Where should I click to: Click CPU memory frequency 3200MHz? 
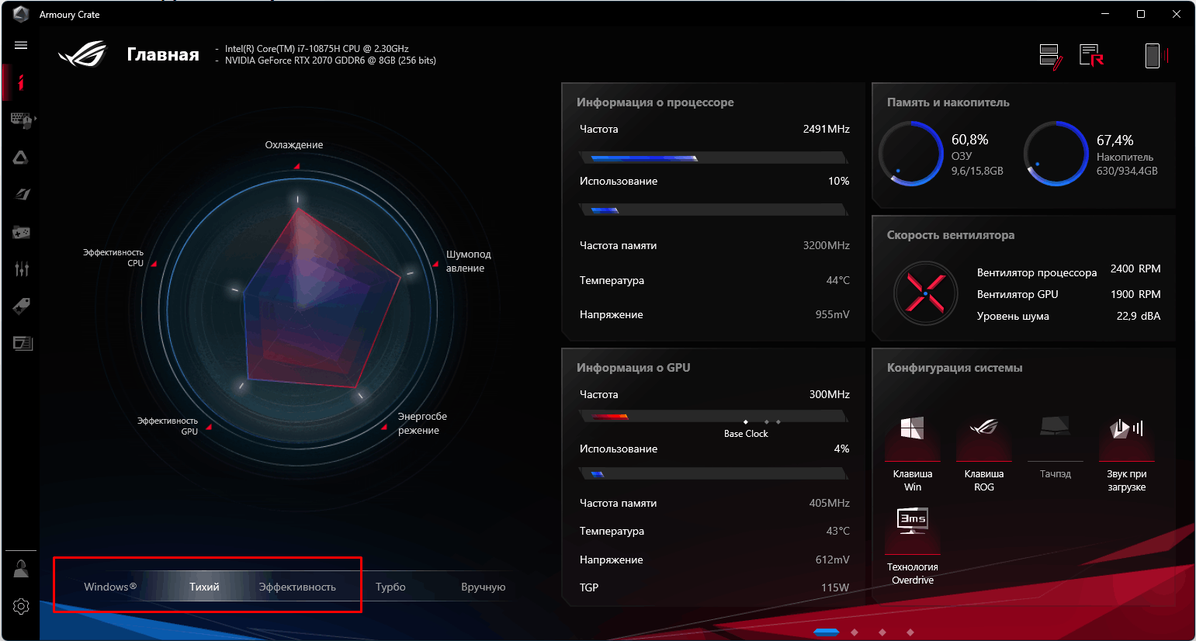coord(826,245)
